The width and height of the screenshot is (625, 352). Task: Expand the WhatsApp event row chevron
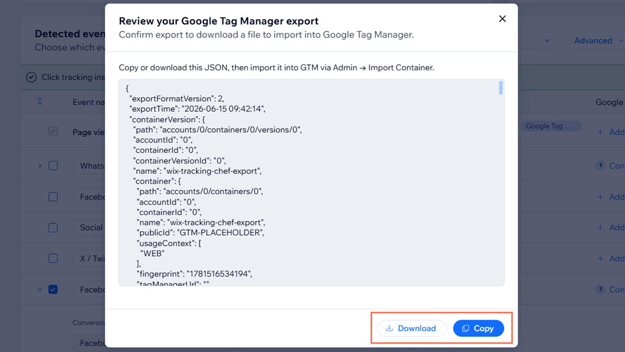(40, 166)
